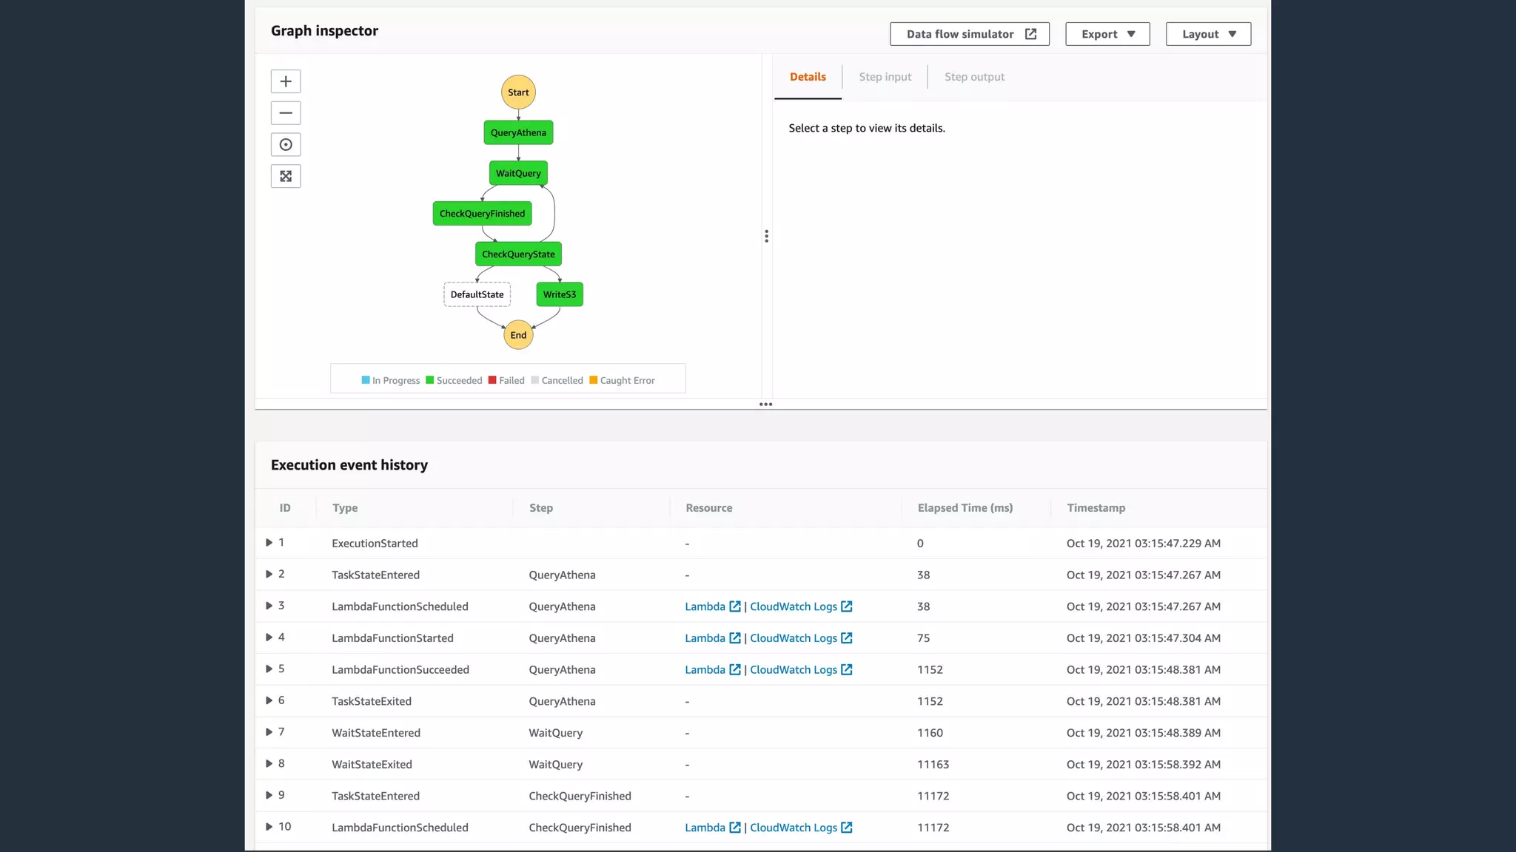Switch to the Step input tab

coord(885,77)
